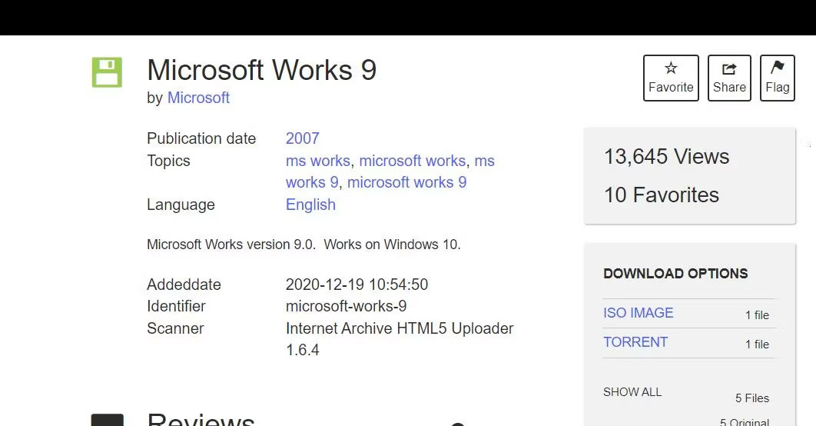Viewport: 816px width, 426px height.
Task: Click the Share arrow icon
Action: 729,68
